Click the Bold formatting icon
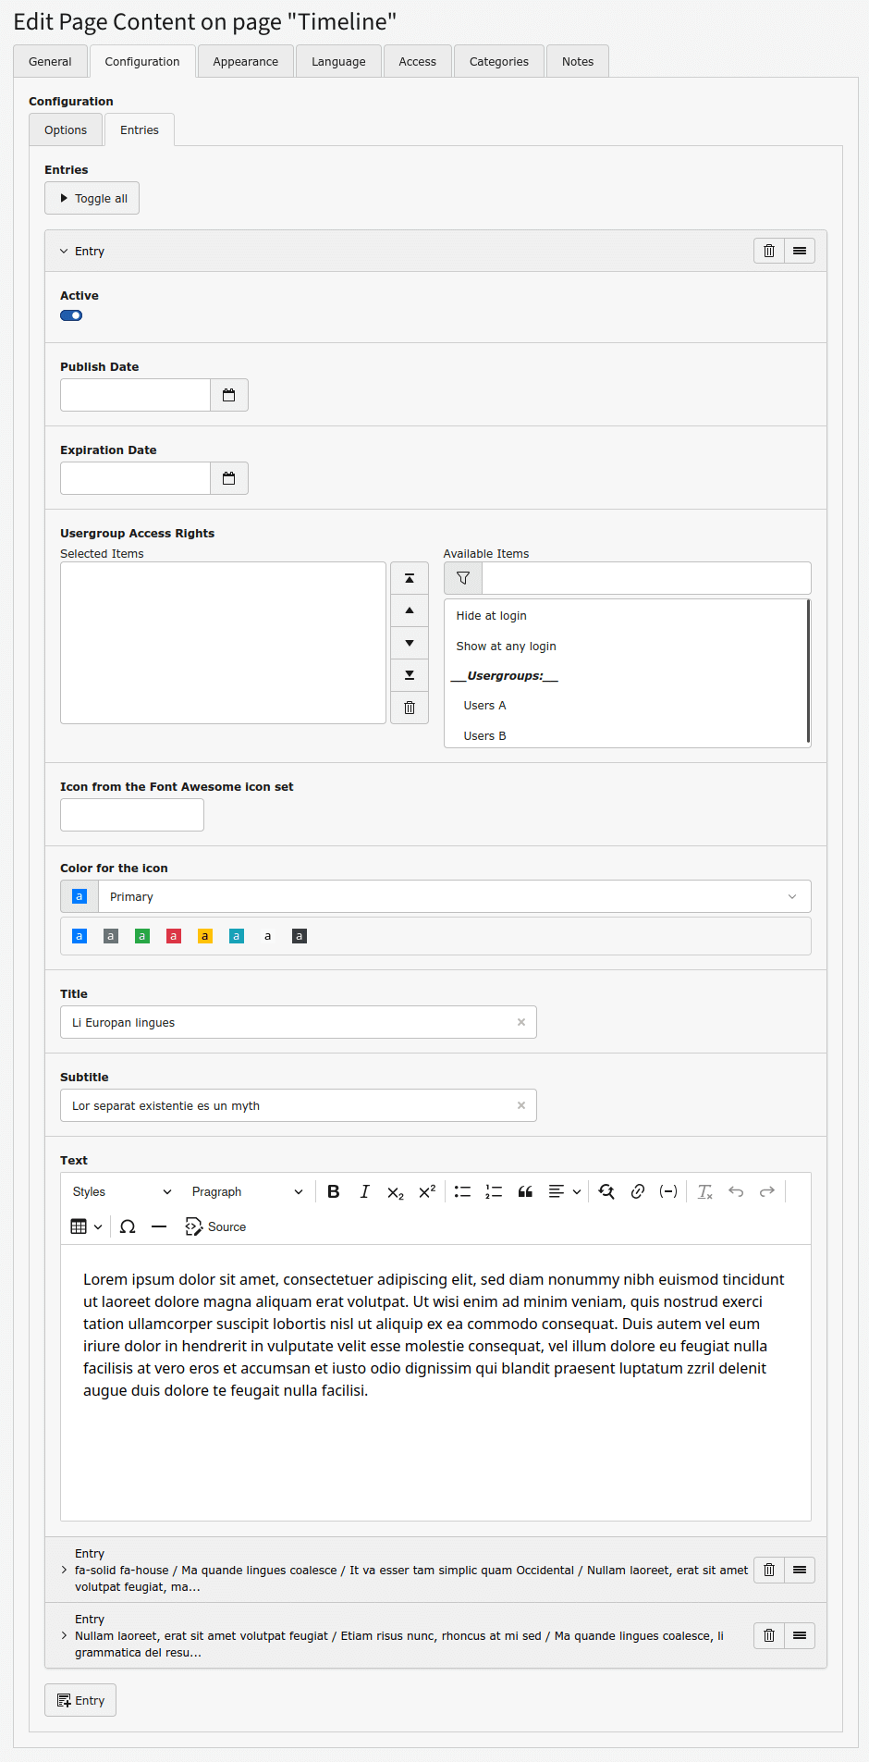869x1762 pixels. coord(334,1191)
